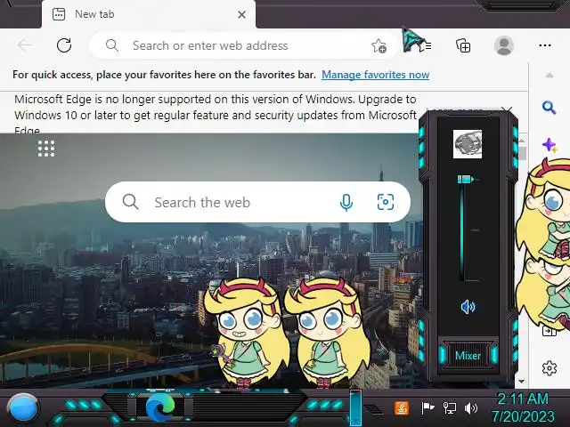Open Action Center flag icon
Viewport: 570px width, 427px height.
click(x=427, y=408)
